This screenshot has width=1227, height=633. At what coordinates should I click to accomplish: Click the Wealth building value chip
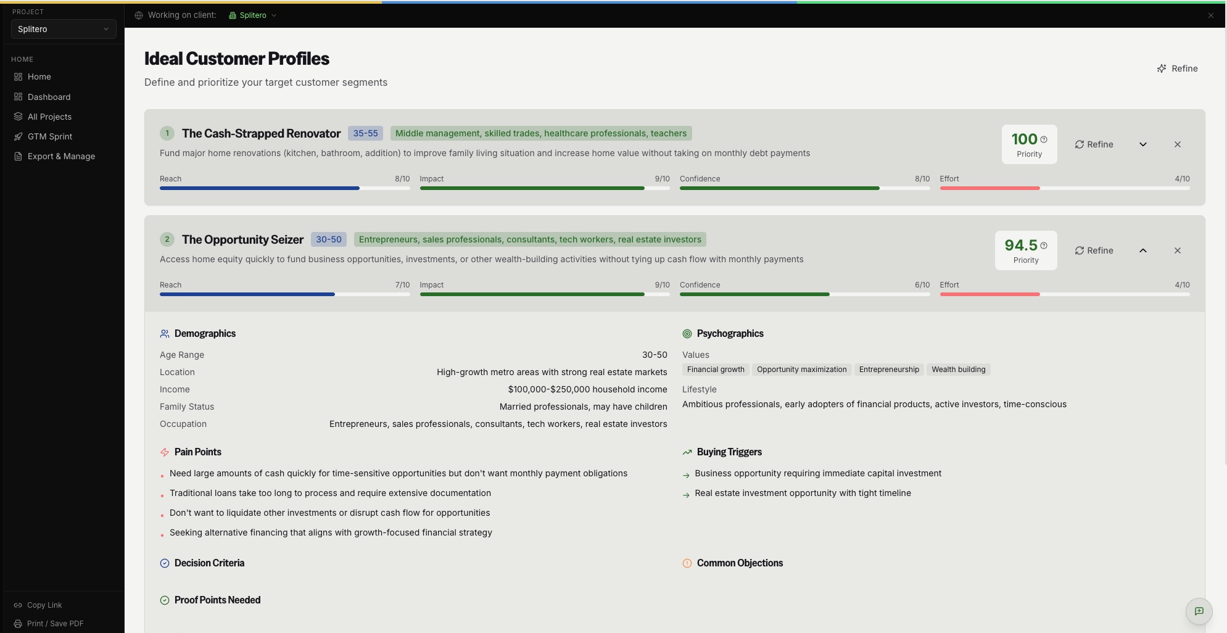[958, 370]
